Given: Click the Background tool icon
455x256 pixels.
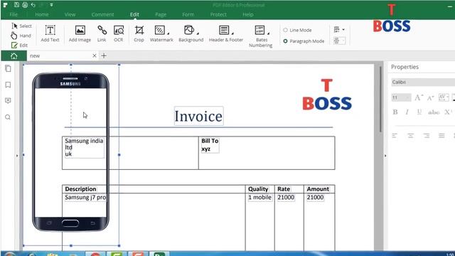Looking at the screenshot, I should (189, 30).
